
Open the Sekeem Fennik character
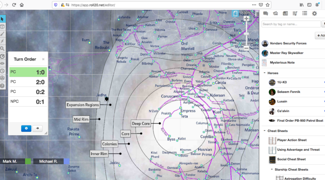pos(288,92)
